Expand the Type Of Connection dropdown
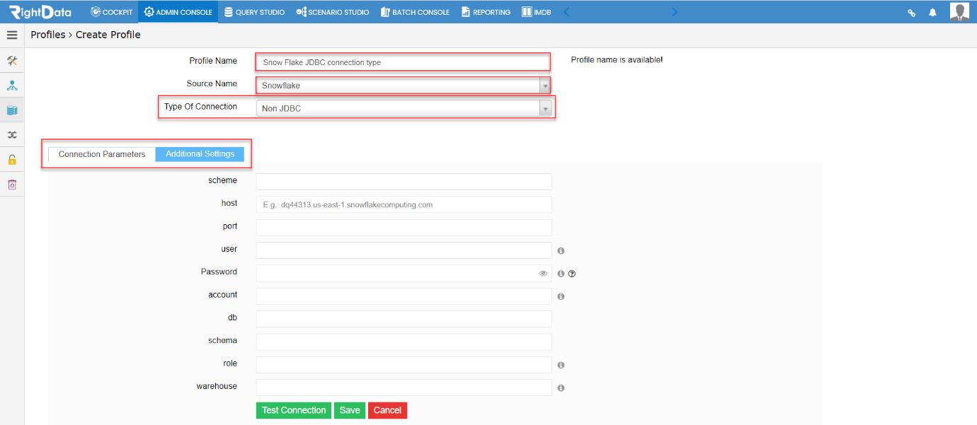 pos(544,109)
